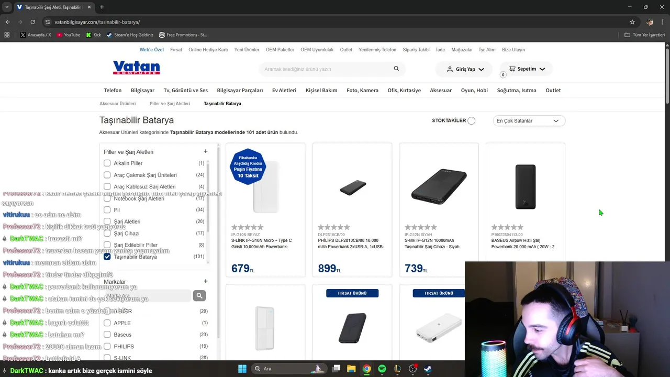Enable the STOKTAKİLER in-stock toggle
Viewport: 670px width, 377px height.
(472, 120)
